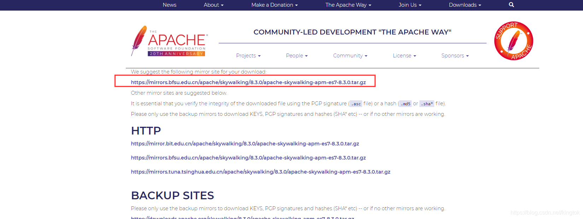
Task: Click the '.md5' code label
Action: click(406, 104)
